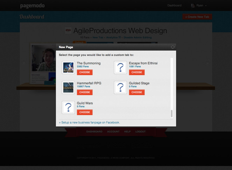Click Hammerfall RPG page title
The width and height of the screenshot is (232, 170).
click(89, 83)
